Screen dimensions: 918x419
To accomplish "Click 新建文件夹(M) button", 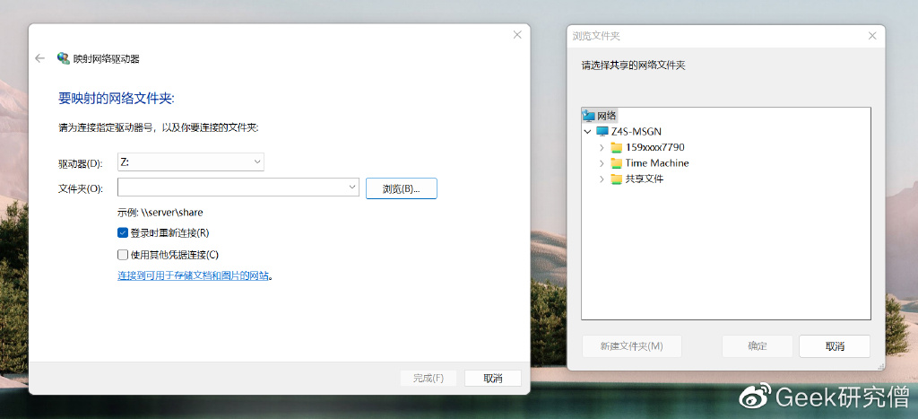I will [632, 346].
